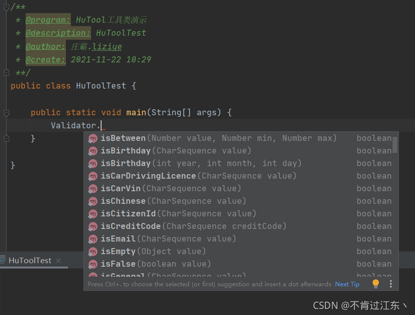Click the HuToolTest tab file icon
The width and height of the screenshot is (415, 315).
point(3,260)
